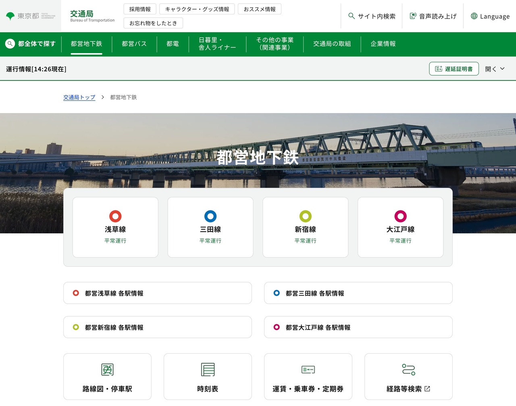Click the magenta Oedo Line circle icon
This screenshot has width=516, height=406.
point(400,216)
